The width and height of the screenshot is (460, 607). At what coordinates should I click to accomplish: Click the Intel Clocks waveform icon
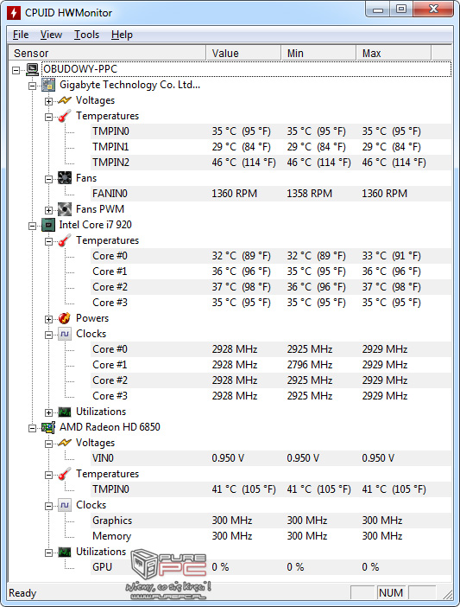click(x=65, y=334)
